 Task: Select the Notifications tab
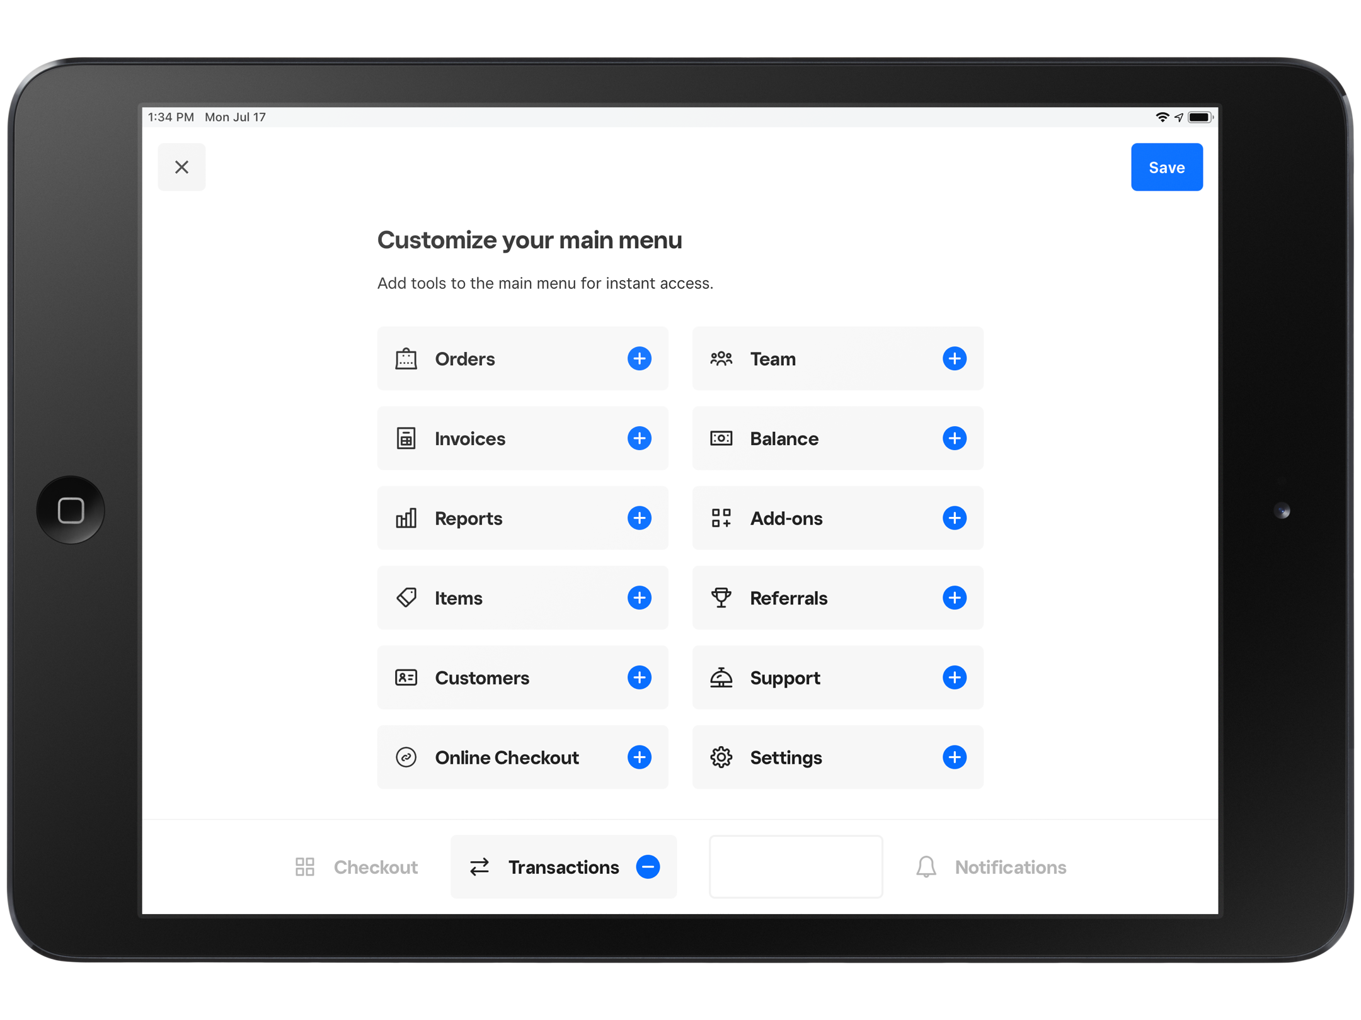[x=991, y=867]
